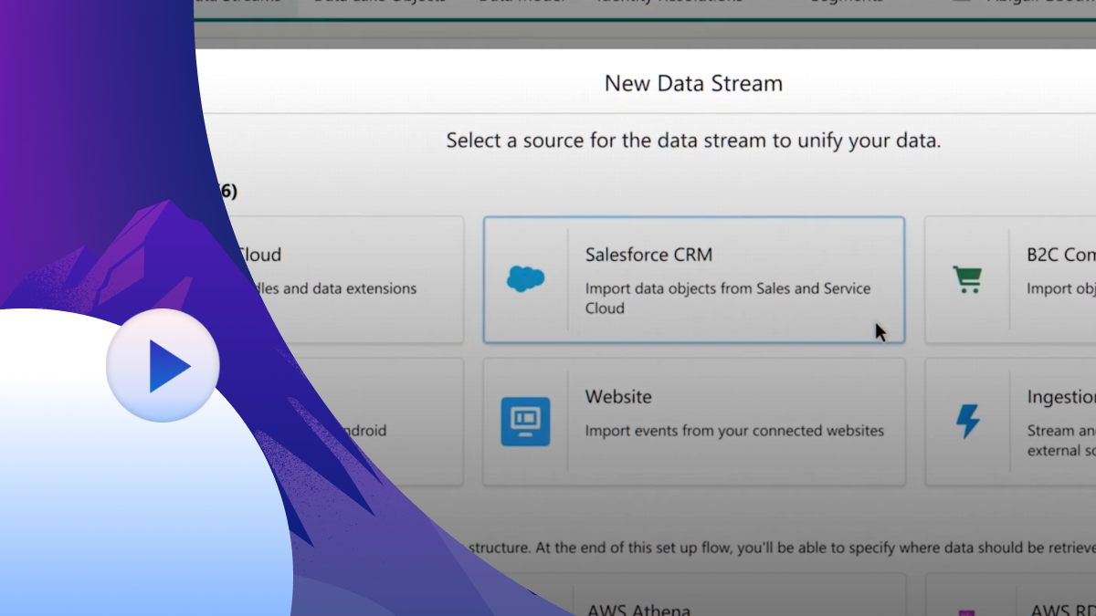Select the Salesforce CRM cloud icon
Screen dimensions: 1096x616
click(x=525, y=277)
